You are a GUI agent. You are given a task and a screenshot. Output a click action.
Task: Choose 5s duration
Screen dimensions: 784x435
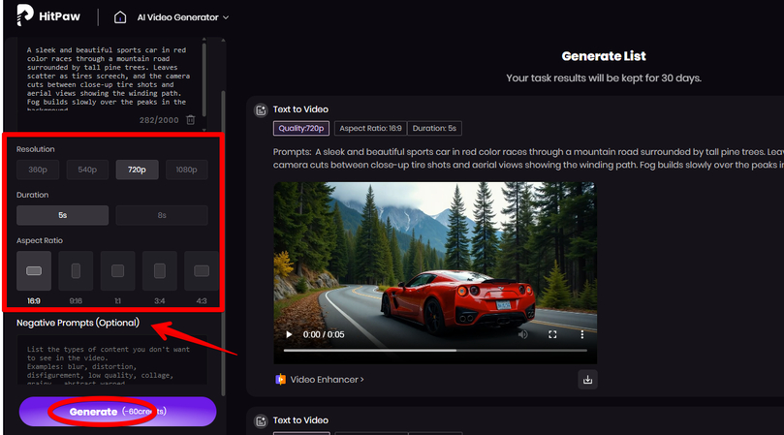pos(62,215)
